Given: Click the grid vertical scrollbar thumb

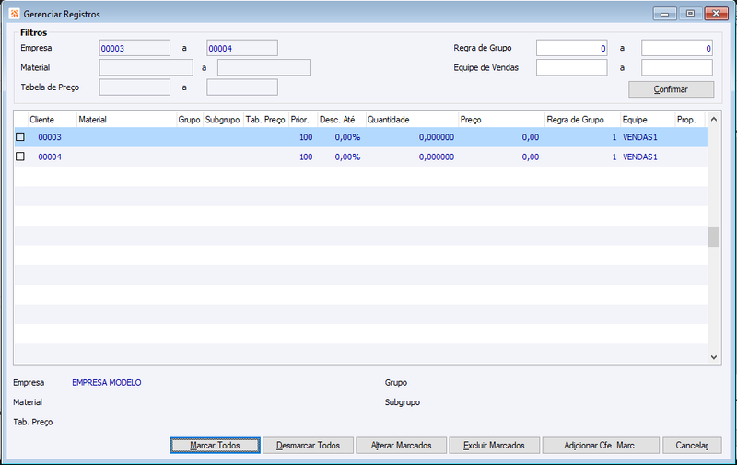Looking at the screenshot, I should pyautogui.click(x=713, y=237).
